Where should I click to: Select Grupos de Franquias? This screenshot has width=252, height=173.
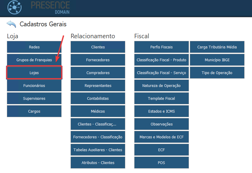(x=34, y=60)
